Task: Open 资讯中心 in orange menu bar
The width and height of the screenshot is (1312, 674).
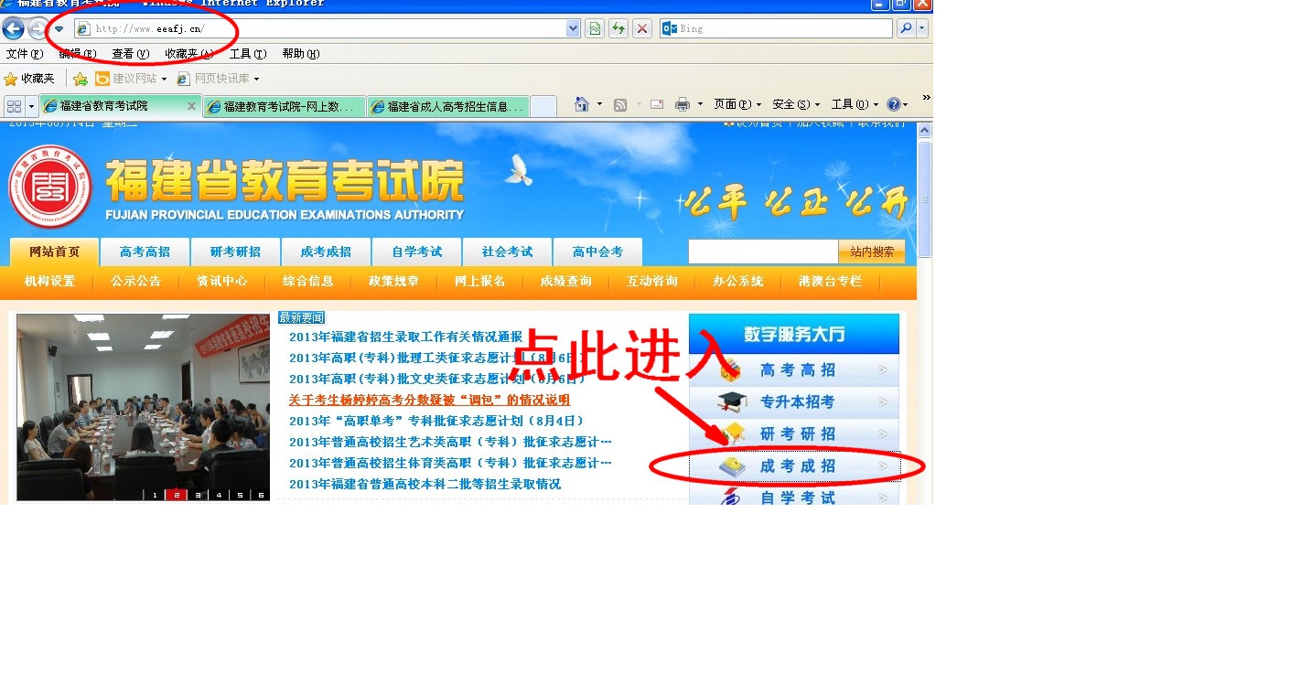Action: 222,282
